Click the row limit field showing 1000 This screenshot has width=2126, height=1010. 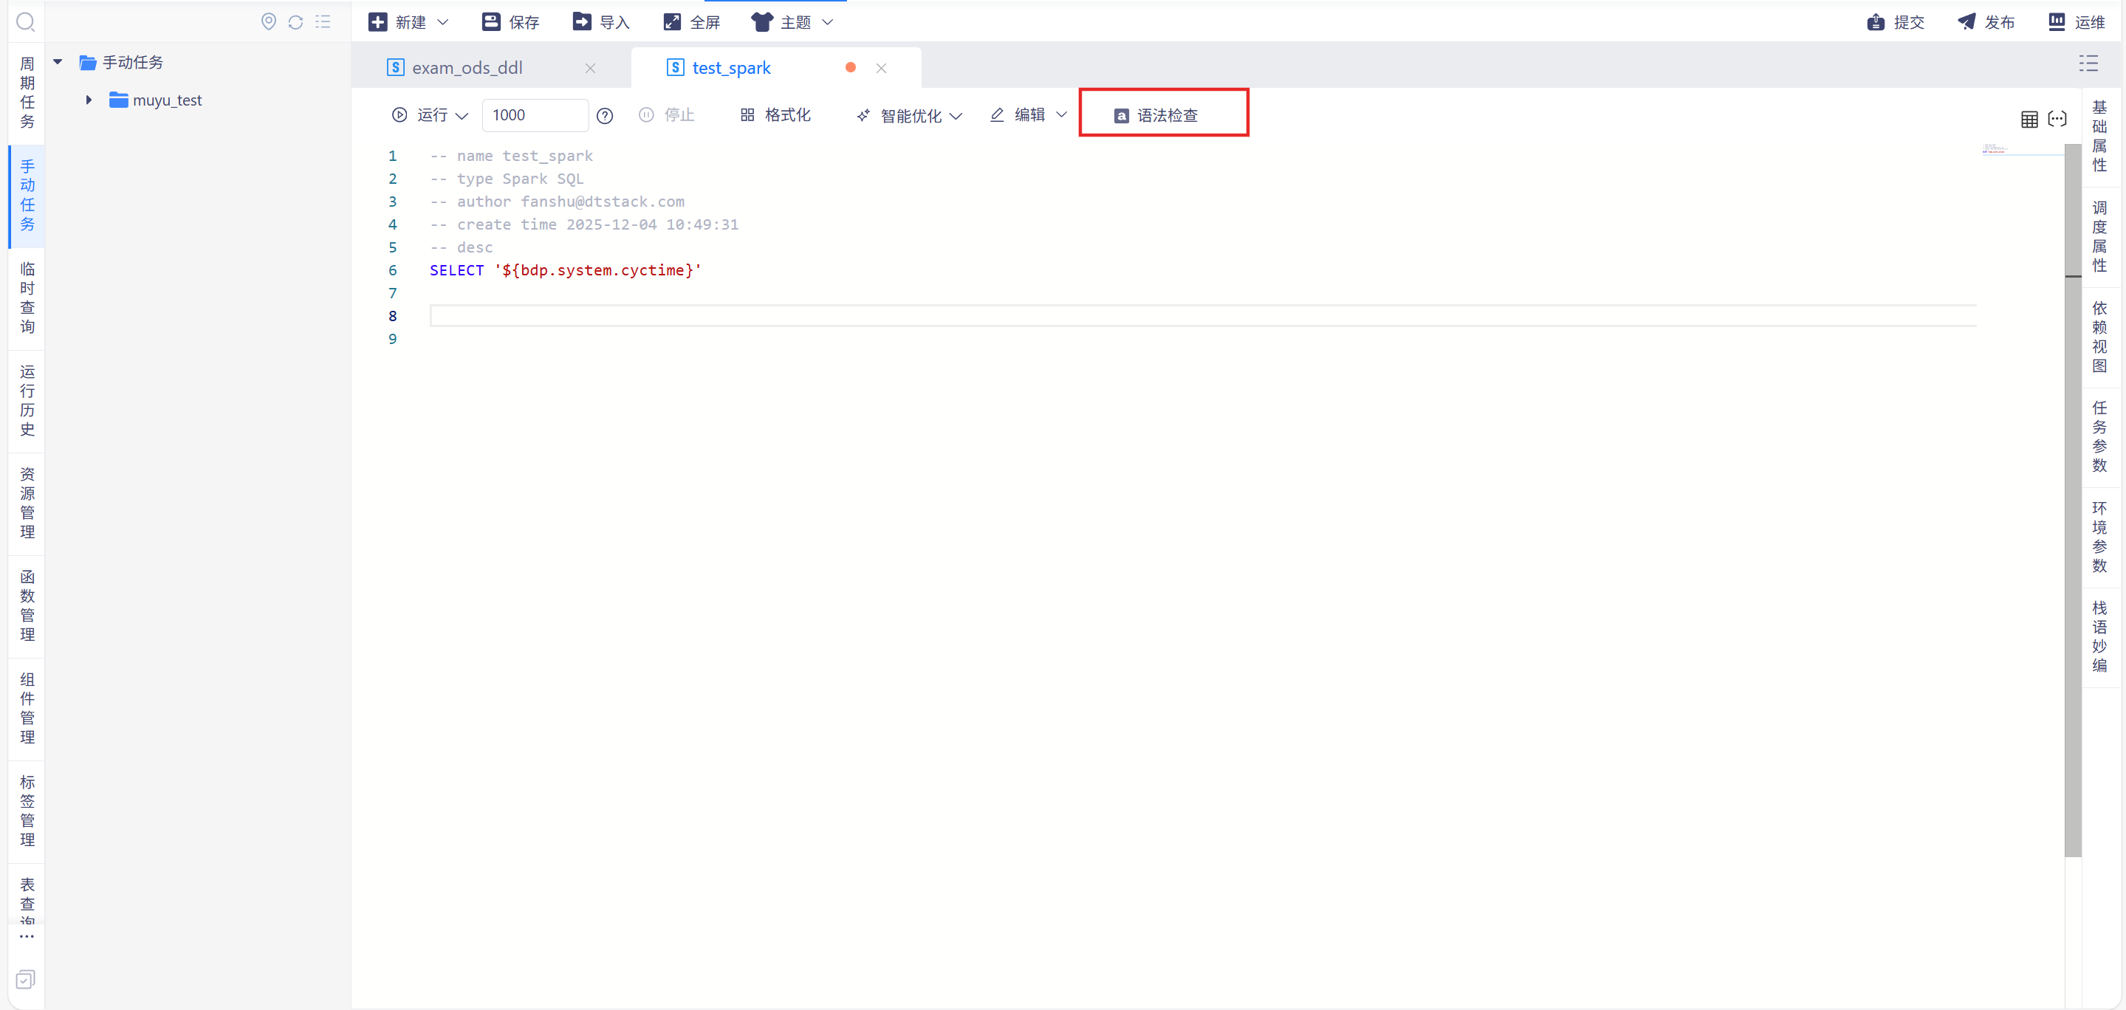click(x=535, y=115)
